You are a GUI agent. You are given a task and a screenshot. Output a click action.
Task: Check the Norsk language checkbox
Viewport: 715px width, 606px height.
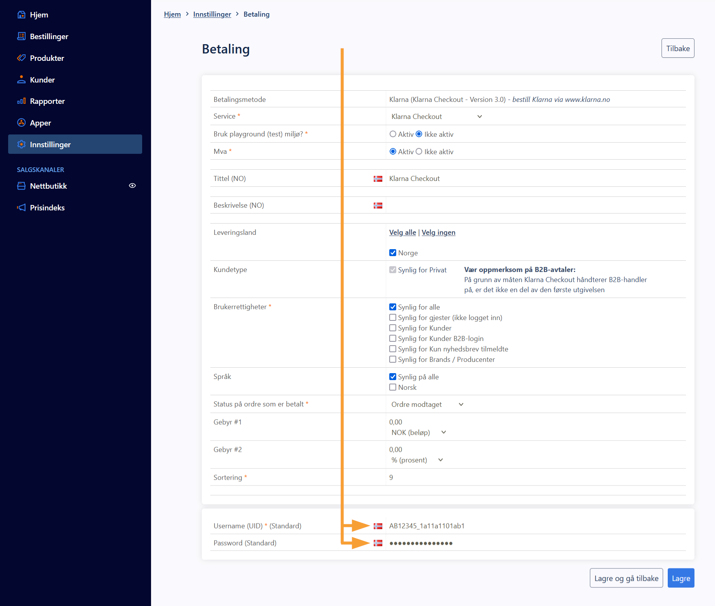pyautogui.click(x=393, y=387)
